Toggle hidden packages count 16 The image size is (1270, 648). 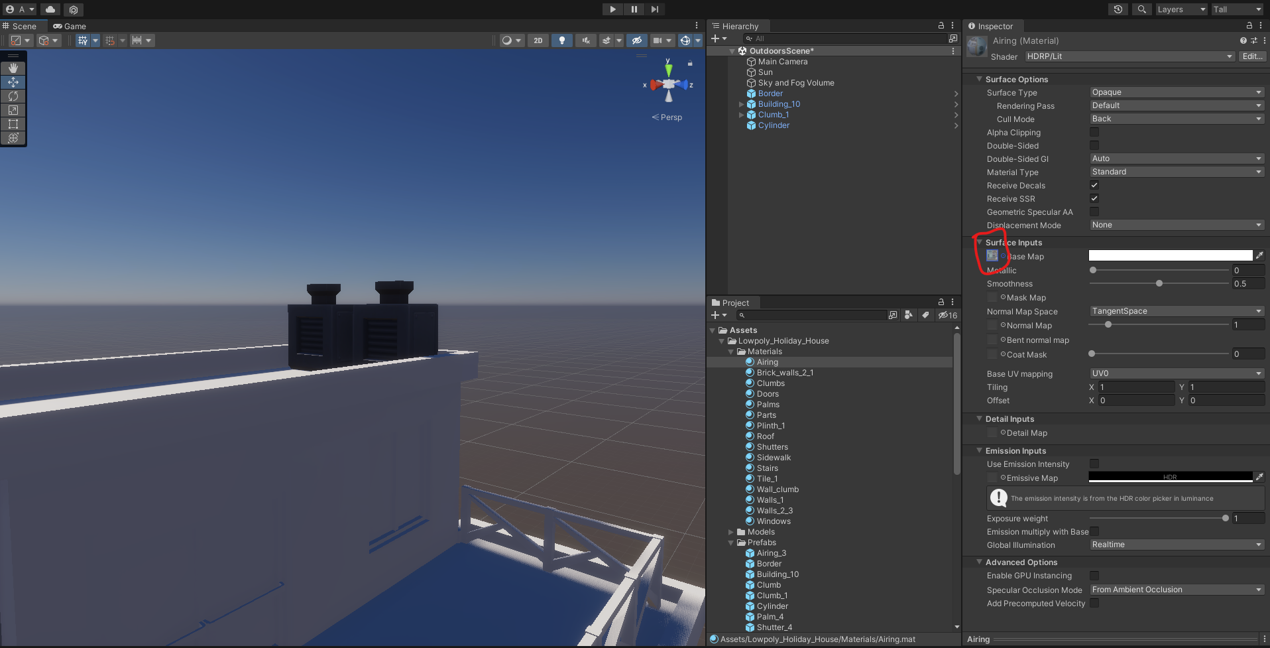pyautogui.click(x=948, y=315)
